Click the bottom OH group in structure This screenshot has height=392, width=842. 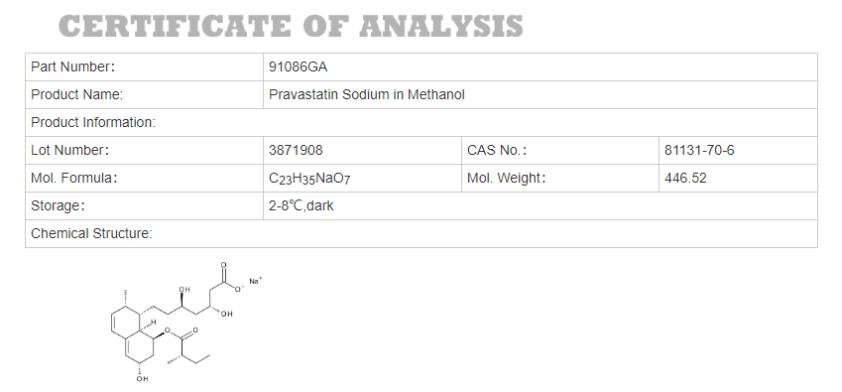(x=142, y=379)
